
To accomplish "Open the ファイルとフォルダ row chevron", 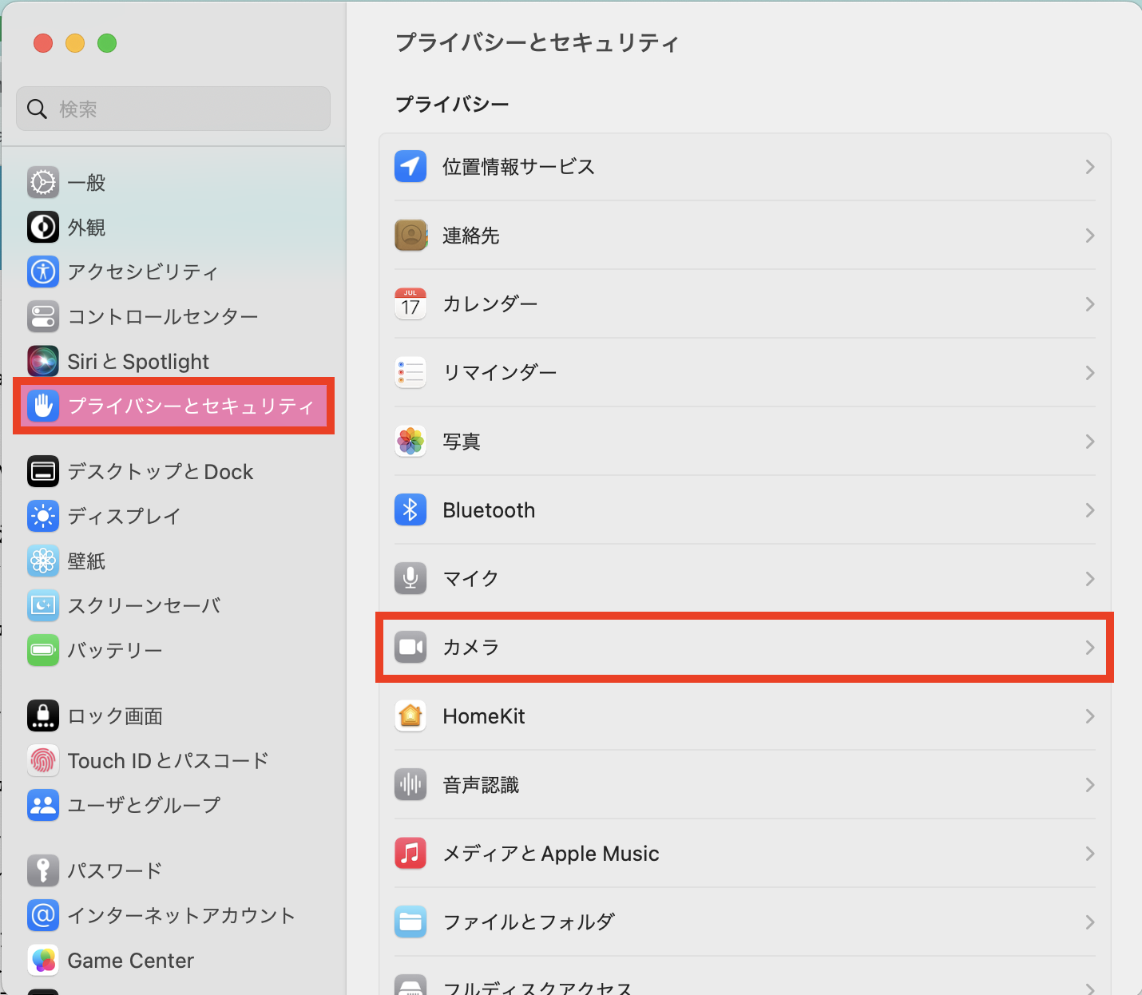I will click(x=1089, y=922).
